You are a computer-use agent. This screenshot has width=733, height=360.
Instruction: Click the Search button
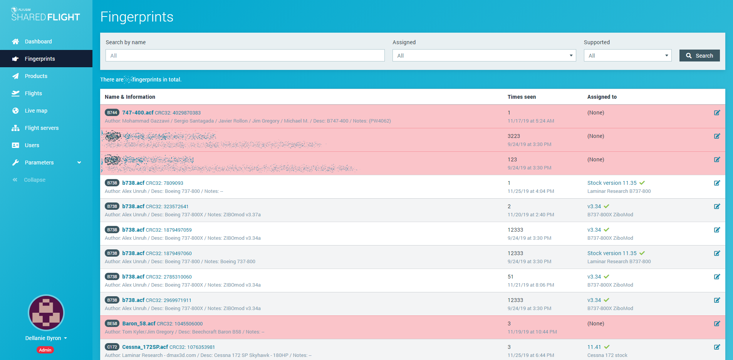[x=699, y=56]
